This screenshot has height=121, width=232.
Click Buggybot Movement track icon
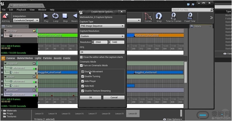11,68
